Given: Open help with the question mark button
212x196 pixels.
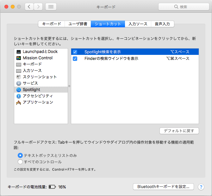Looking at the screenshot, I should click(x=201, y=187).
